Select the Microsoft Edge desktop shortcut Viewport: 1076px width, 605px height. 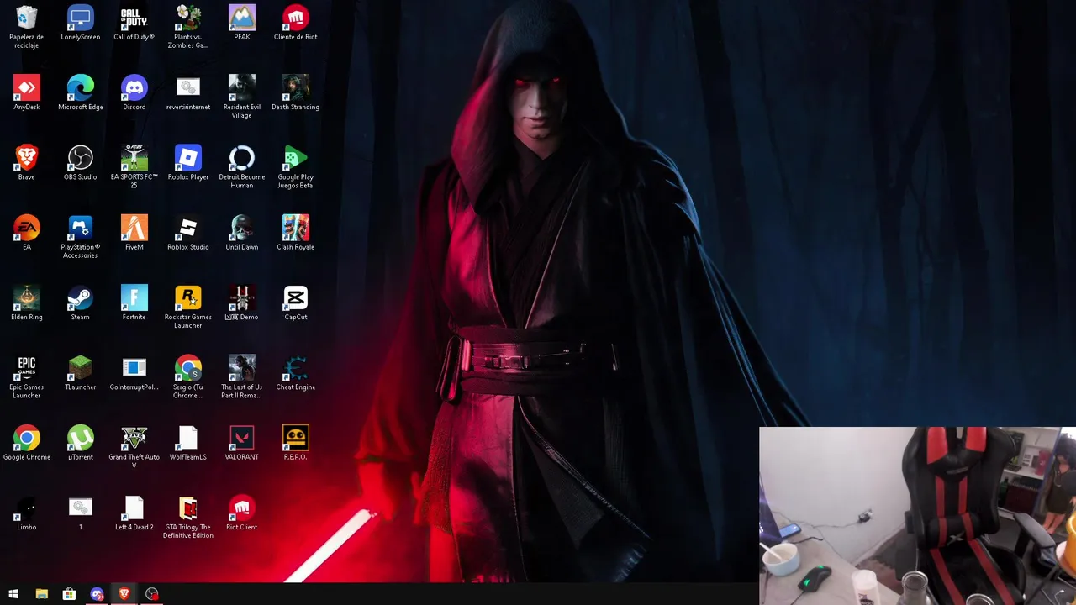[x=80, y=87]
